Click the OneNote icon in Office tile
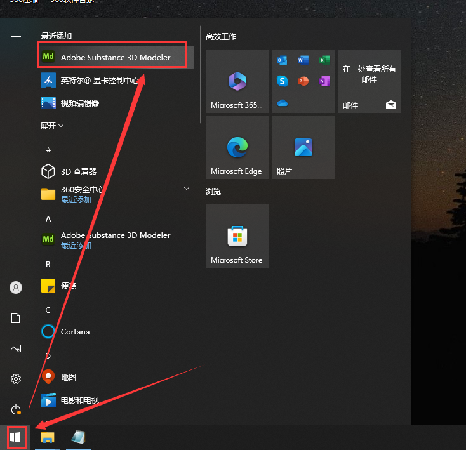466x450 pixels. pos(324,81)
